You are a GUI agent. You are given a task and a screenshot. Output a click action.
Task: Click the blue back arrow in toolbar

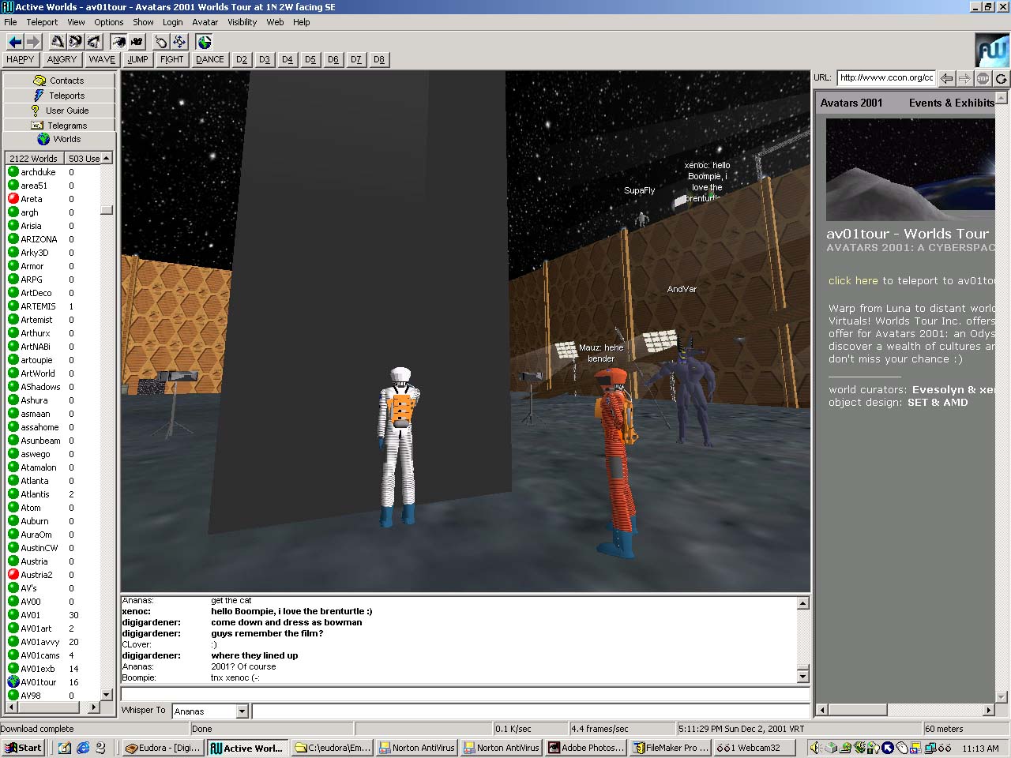coord(14,42)
